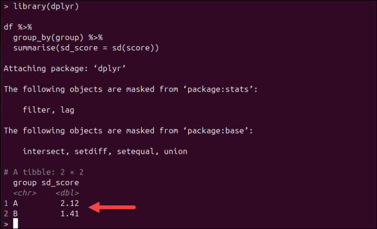Click the value 1.41 in row B
Viewport: 377px width, 229px height.
click(x=70, y=214)
